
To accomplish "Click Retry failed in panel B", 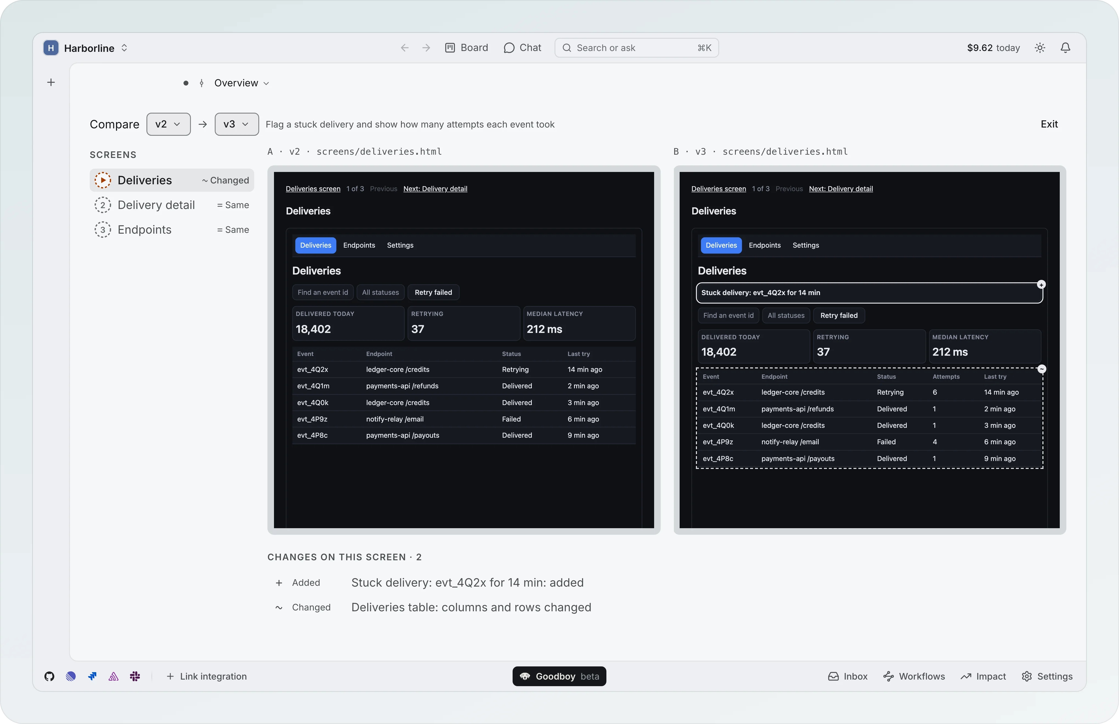I will pyautogui.click(x=839, y=315).
